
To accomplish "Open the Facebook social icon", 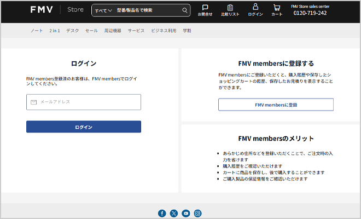I will (x=162, y=213).
